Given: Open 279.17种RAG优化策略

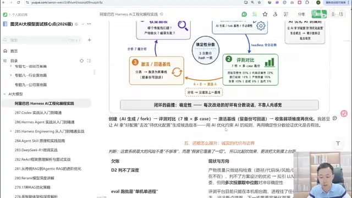Looking at the screenshot, I should click(32, 187).
